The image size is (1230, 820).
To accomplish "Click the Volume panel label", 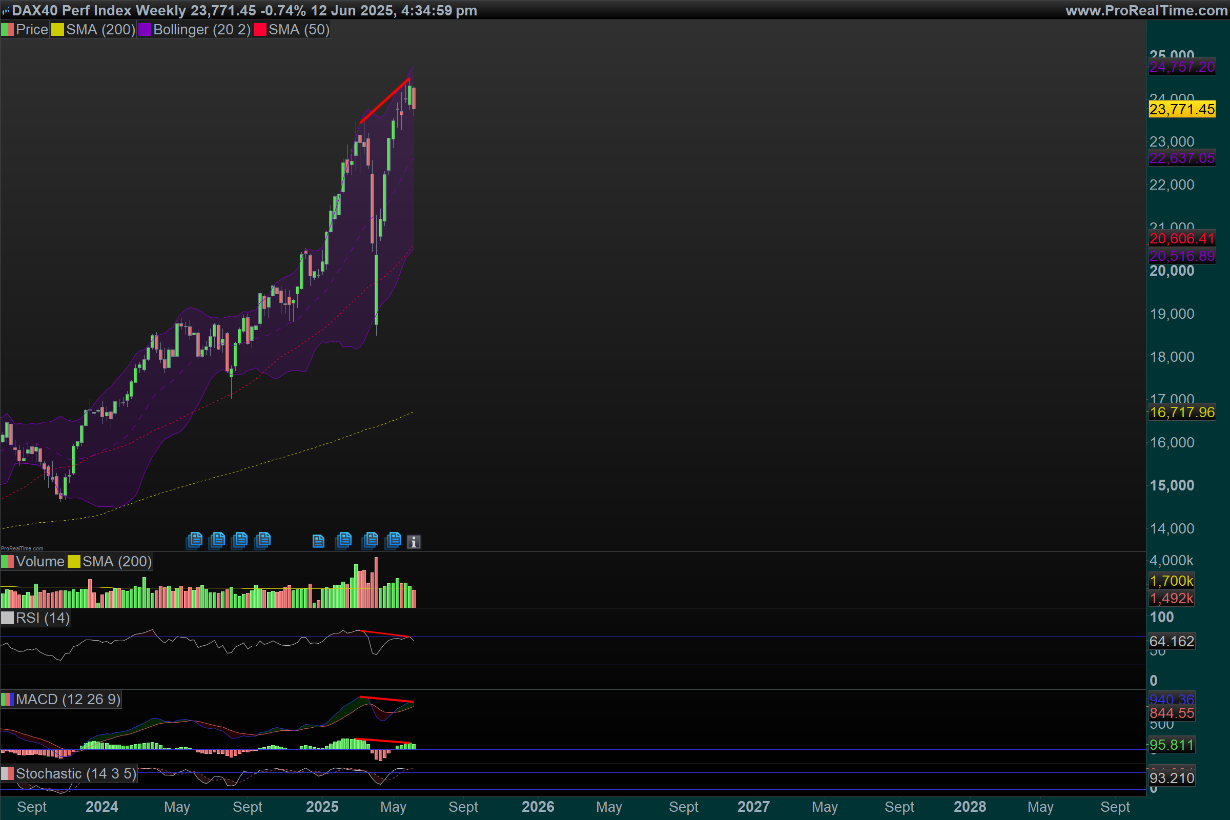I will click(40, 562).
